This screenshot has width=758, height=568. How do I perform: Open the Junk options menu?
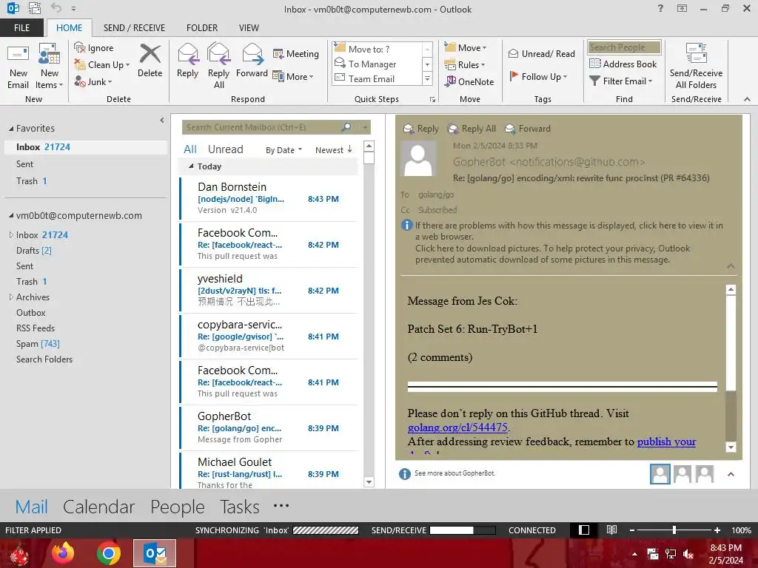pos(93,81)
